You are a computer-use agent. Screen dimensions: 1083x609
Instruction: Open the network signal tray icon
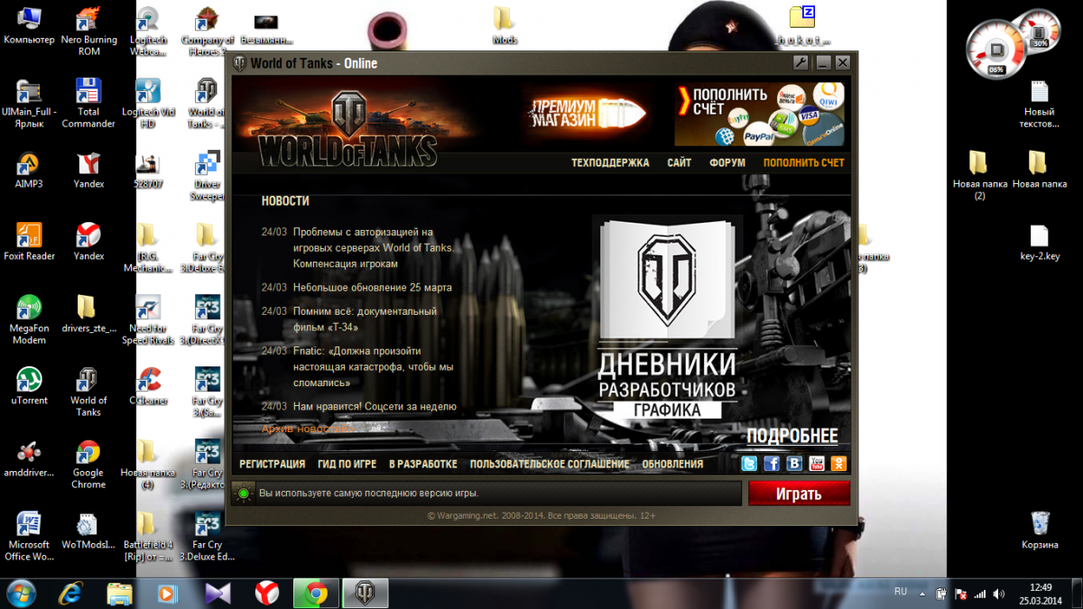[979, 595]
